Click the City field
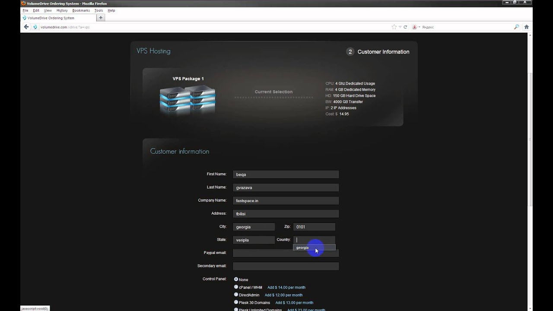The height and width of the screenshot is (311, 553). [x=254, y=227]
